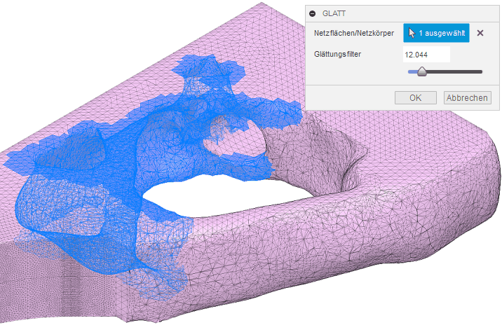502x325 pixels.
Task: Clear the mesh selection with the X icon
Action: click(x=480, y=33)
